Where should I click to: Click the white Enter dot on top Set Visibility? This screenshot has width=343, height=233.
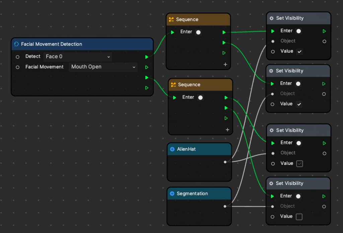click(x=298, y=31)
